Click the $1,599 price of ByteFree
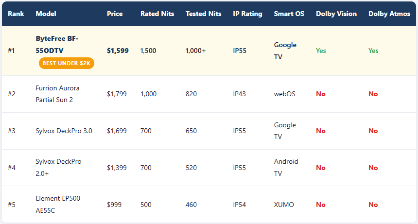 pos(118,51)
